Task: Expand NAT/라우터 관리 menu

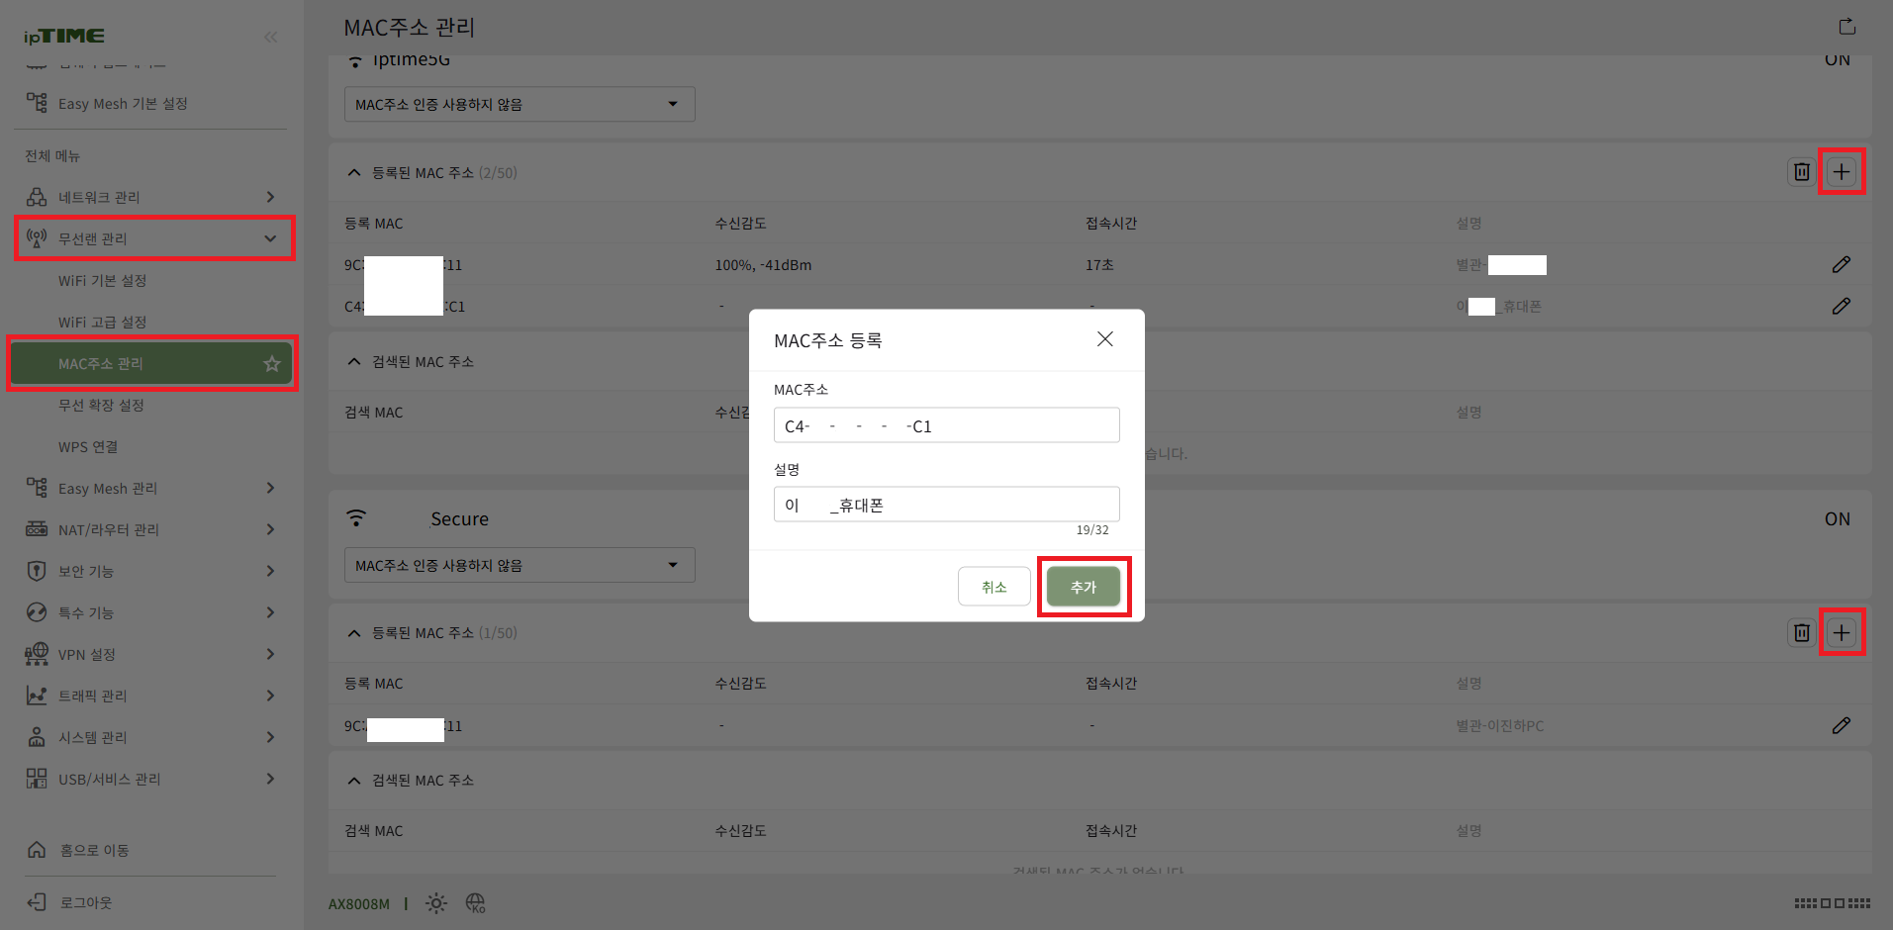Action: 150,529
